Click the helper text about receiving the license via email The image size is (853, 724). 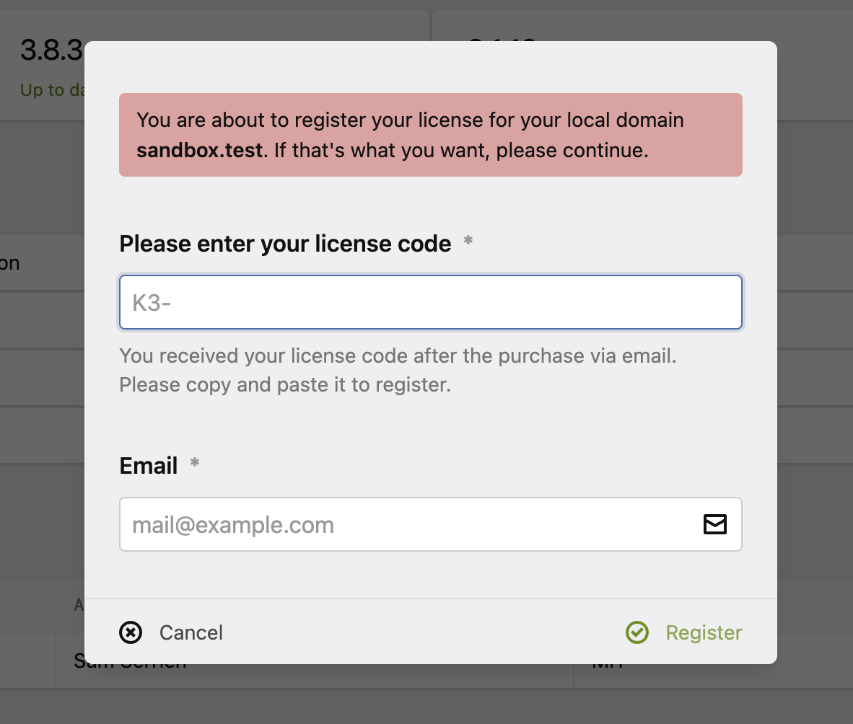[x=397, y=370]
